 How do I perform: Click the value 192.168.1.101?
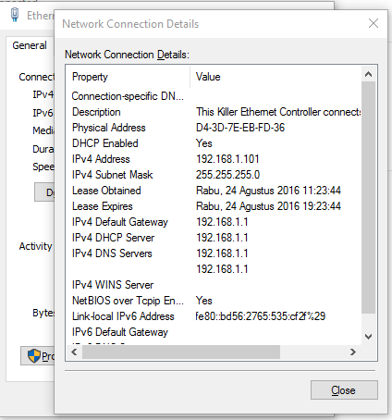point(227,159)
